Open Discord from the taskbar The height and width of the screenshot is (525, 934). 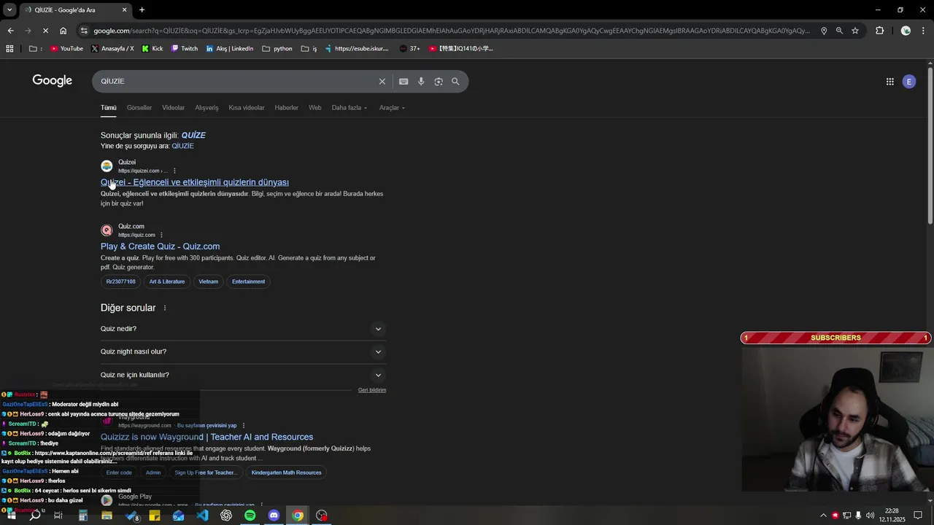274,516
